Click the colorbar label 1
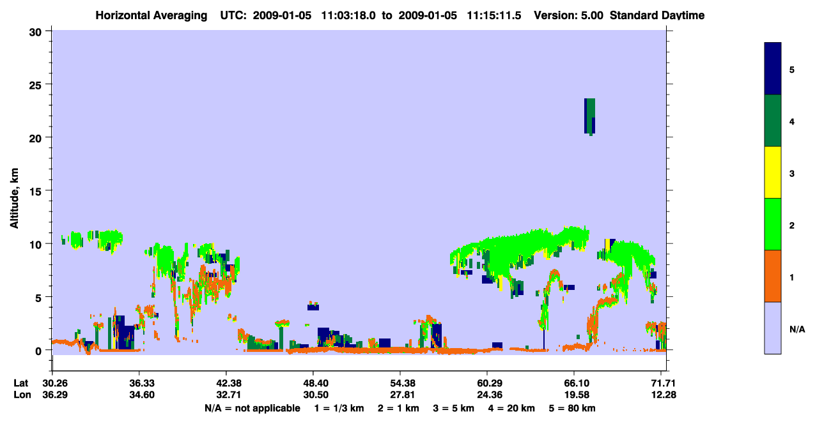Viewport: 831px width, 426px height. coord(792,277)
